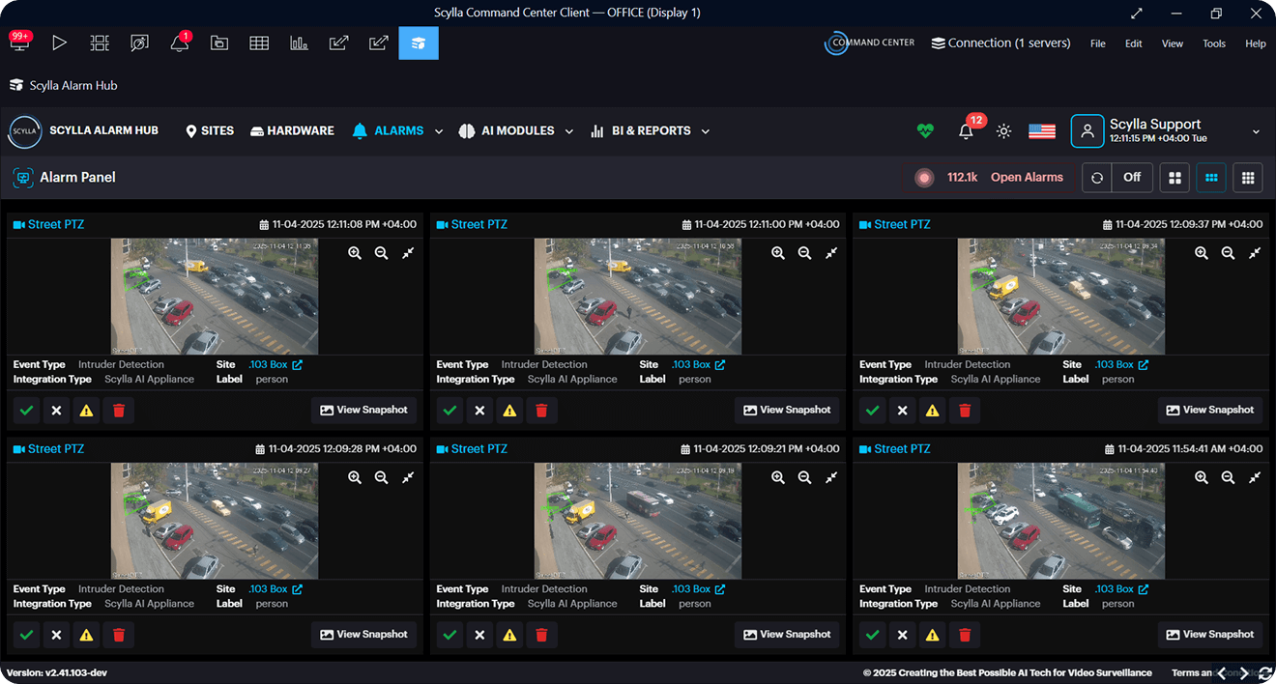Open the notifications bell with 12 badge
Viewport: 1276px width, 684px height.
(x=966, y=131)
